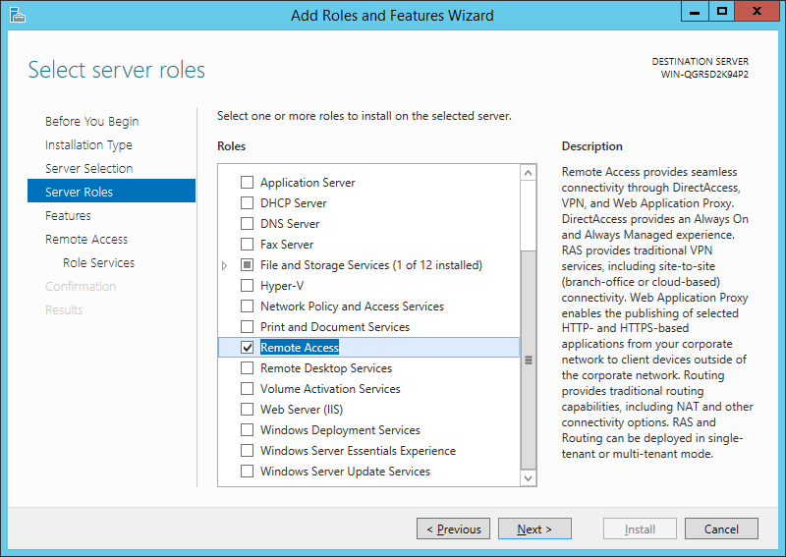786x557 pixels.
Task: Uncheck the Remote Access role
Action: click(248, 348)
